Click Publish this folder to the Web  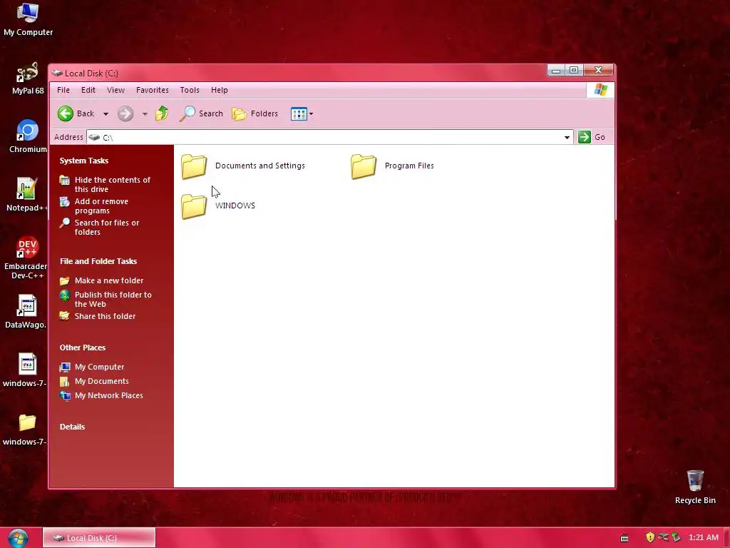(113, 299)
